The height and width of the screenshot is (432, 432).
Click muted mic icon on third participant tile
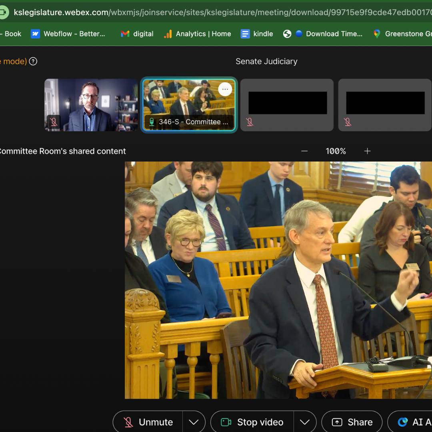point(250,122)
